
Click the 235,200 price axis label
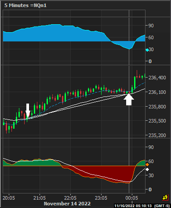[157, 135]
